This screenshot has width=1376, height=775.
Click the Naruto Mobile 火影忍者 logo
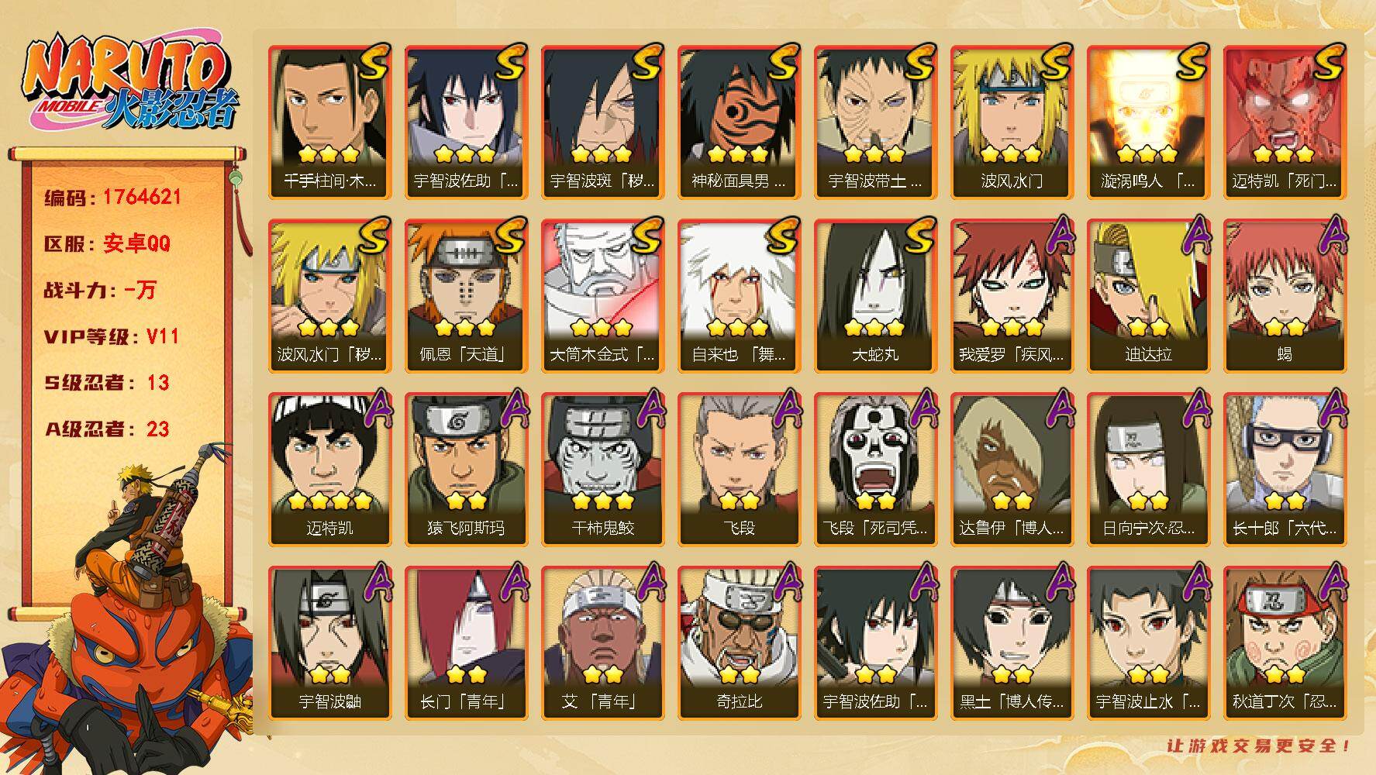(x=130, y=83)
